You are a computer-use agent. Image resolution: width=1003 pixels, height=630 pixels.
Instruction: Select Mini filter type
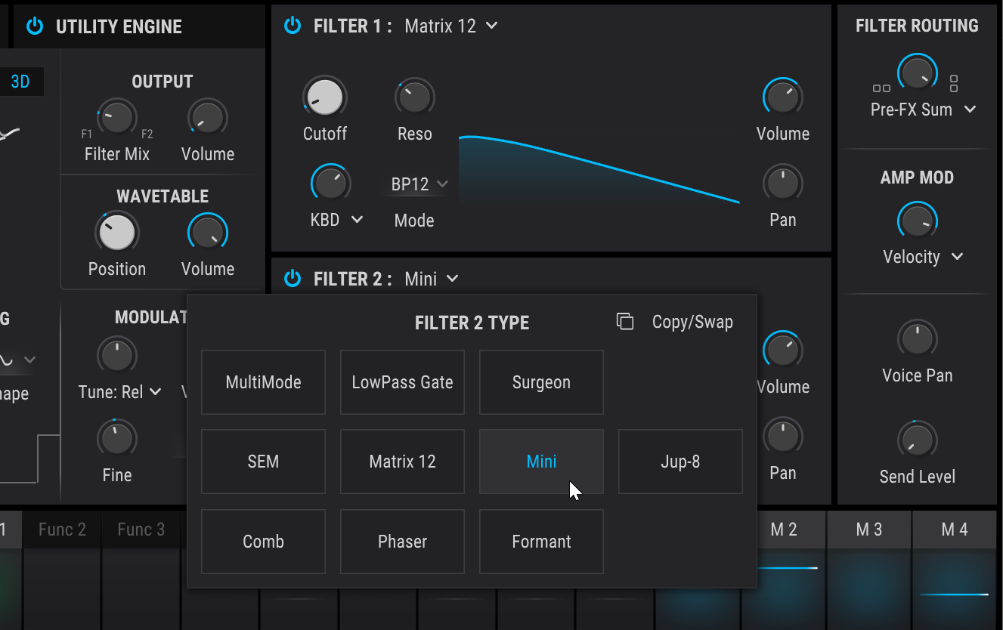coord(541,462)
